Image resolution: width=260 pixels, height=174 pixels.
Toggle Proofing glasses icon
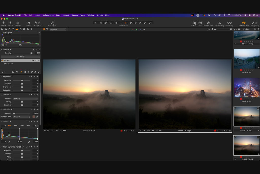point(230,23)
